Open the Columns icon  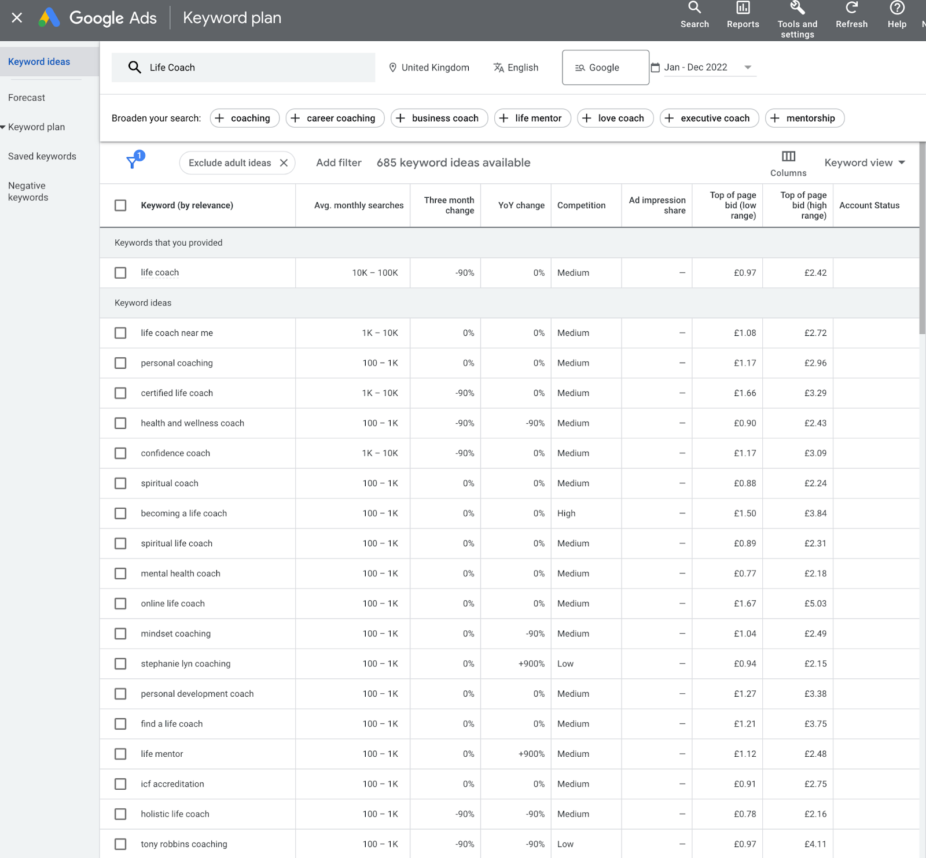pyautogui.click(x=788, y=157)
